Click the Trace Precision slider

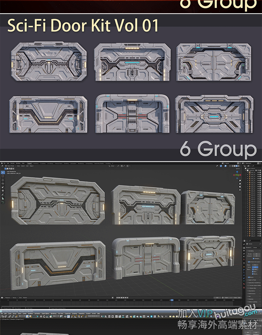[x=255, y=269]
